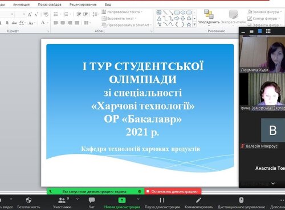Open the Вид ribbon tab
The height and width of the screenshot is (210, 285).
[x=108, y=5]
